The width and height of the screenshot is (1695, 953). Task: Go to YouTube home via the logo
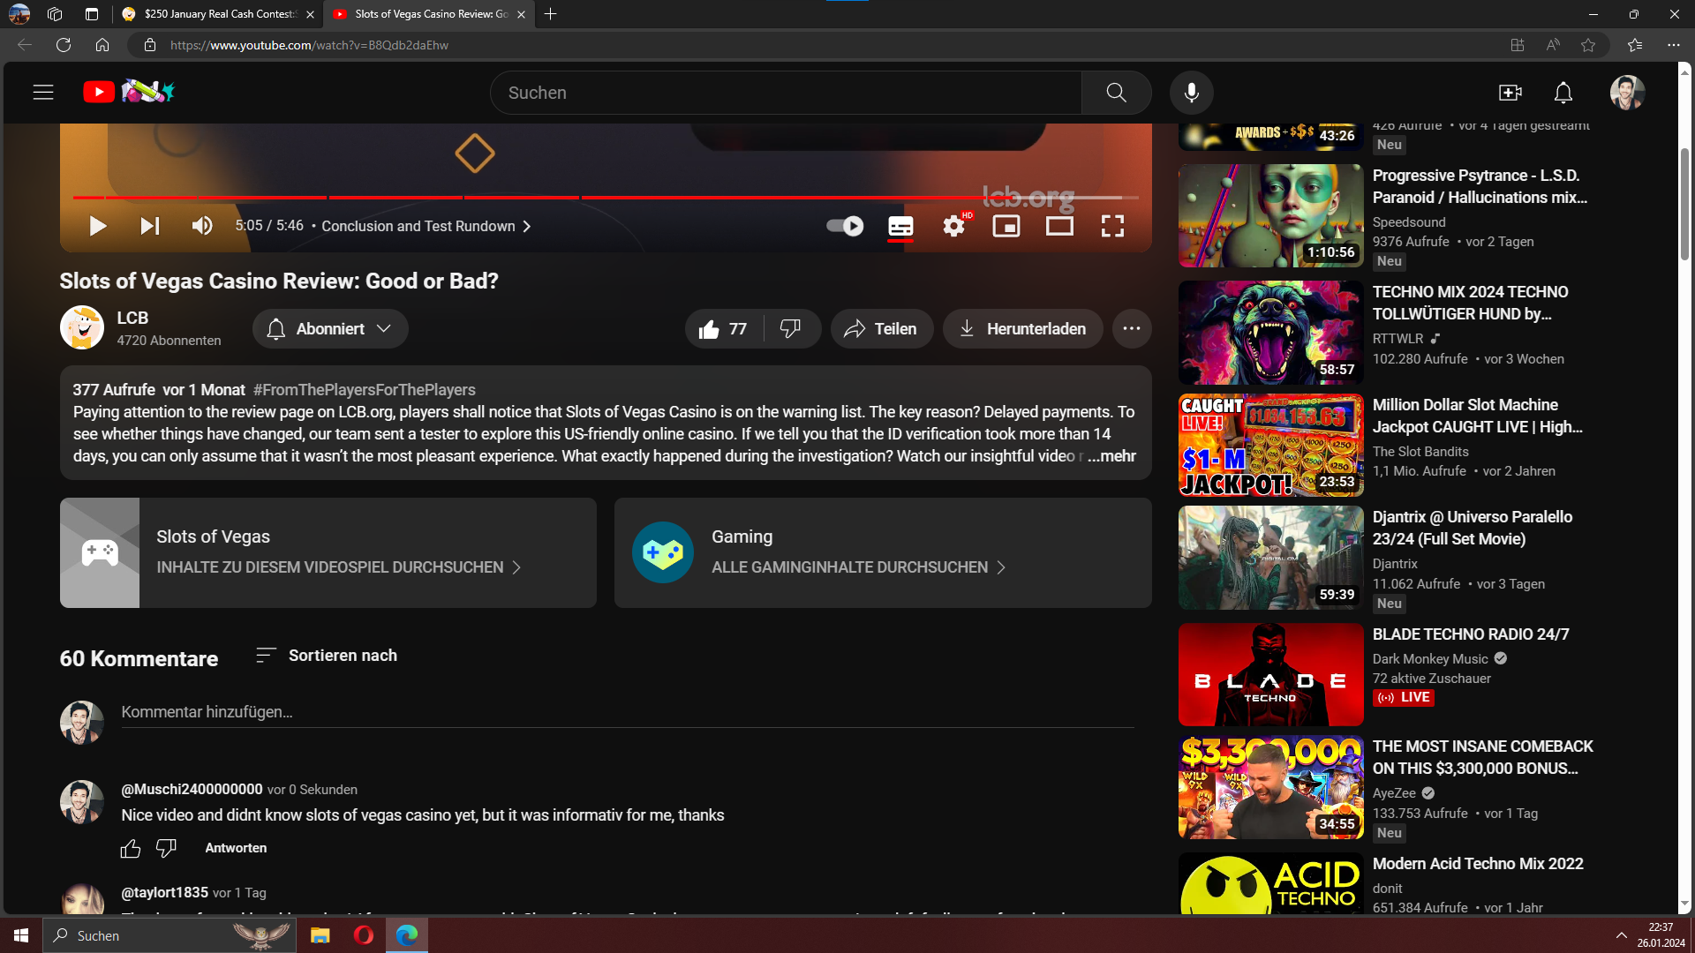coord(129,92)
